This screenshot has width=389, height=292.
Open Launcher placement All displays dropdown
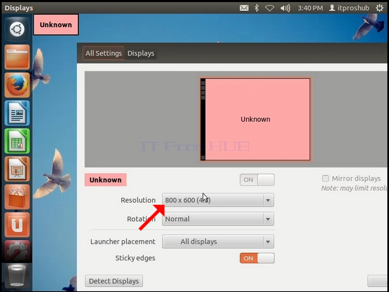pos(218,241)
